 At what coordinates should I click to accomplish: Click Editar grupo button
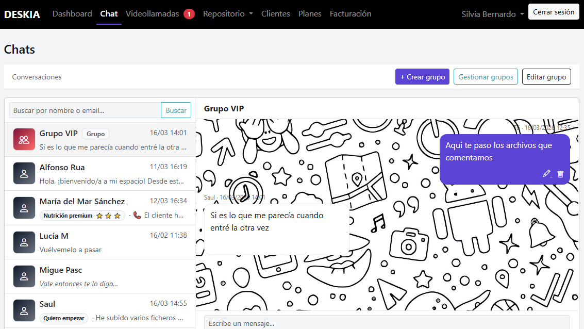click(546, 77)
